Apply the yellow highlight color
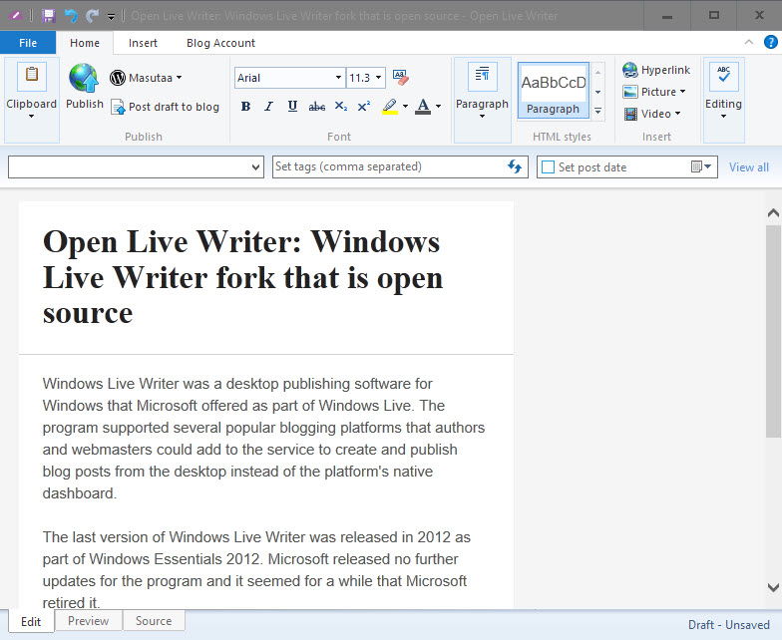Viewport: 782px width, 640px height. (389, 106)
